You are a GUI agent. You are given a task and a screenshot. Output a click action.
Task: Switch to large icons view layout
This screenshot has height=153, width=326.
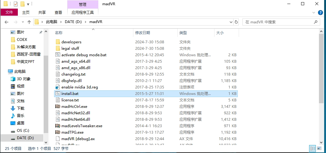(x=319, y=148)
